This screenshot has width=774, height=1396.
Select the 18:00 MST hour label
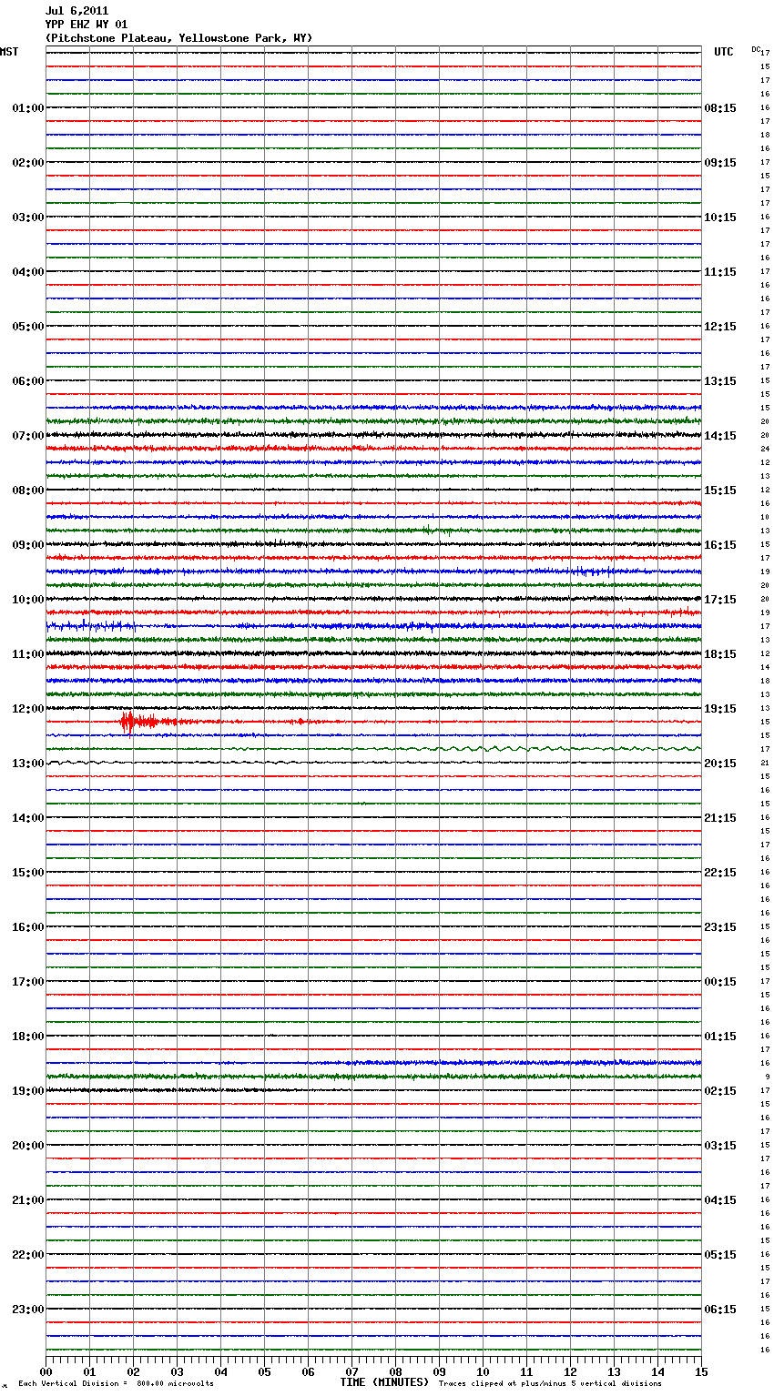[28, 1037]
